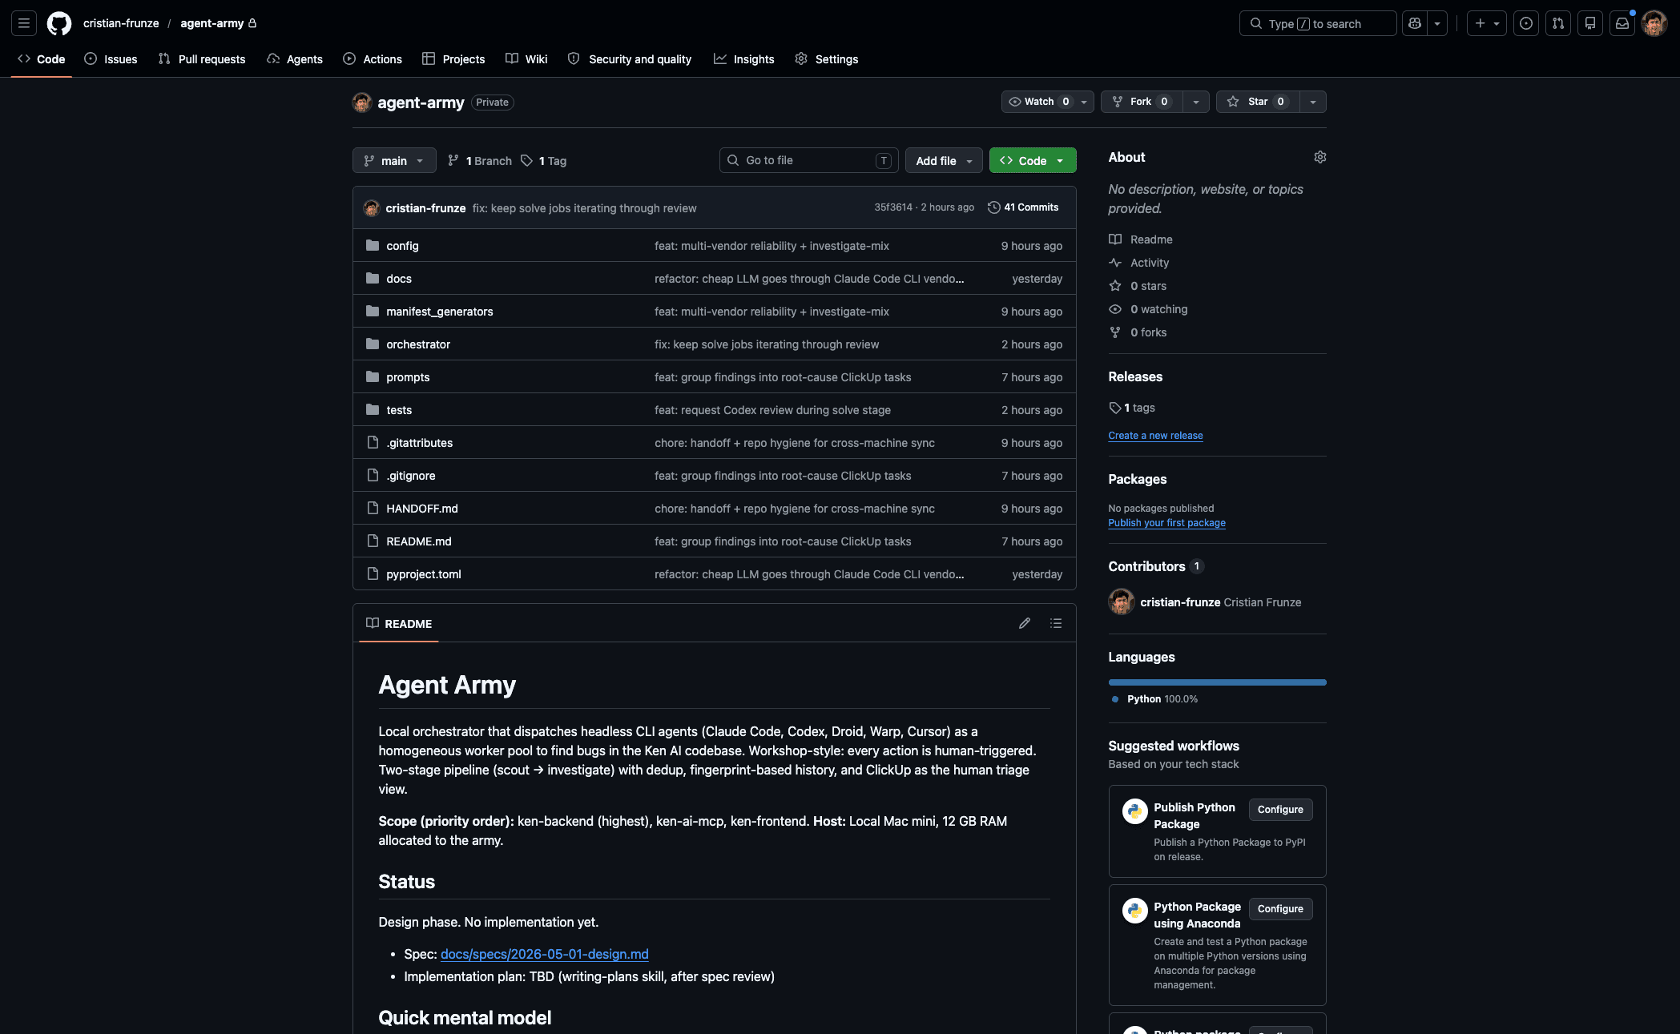The height and width of the screenshot is (1034, 1680).
Task: Open the Wiki tab
Action: [x=526, y=58]
